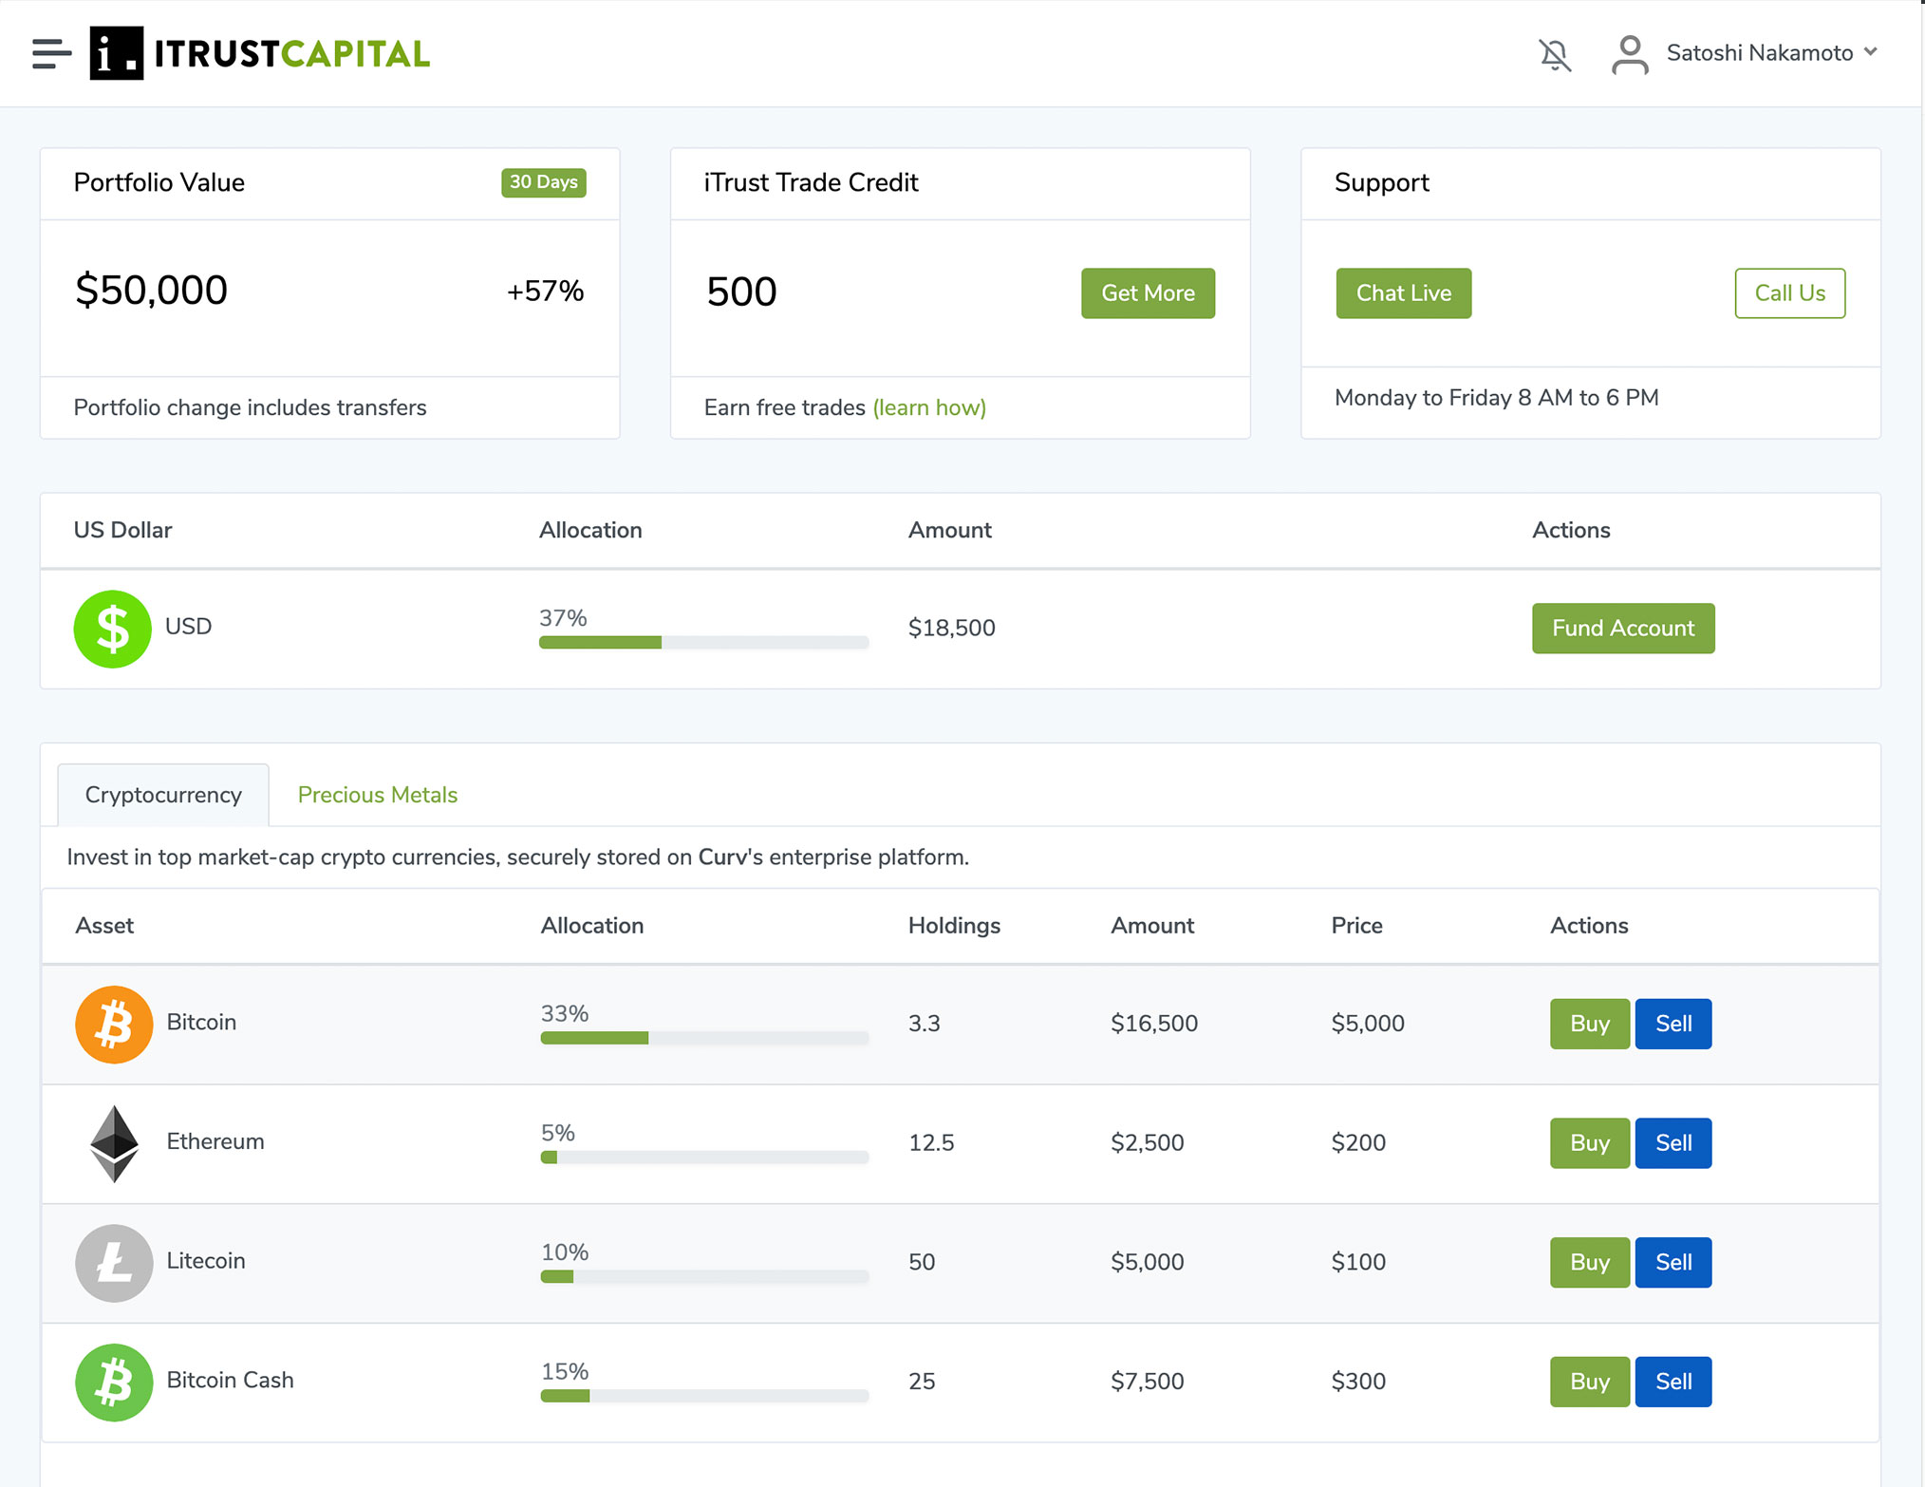Select the Cryptocurrency tab

163,795
